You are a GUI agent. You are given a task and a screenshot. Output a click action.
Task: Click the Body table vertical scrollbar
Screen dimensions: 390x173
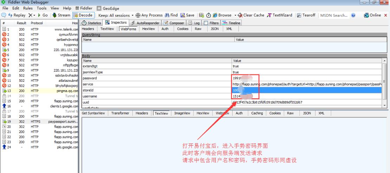tap(384, 83)
